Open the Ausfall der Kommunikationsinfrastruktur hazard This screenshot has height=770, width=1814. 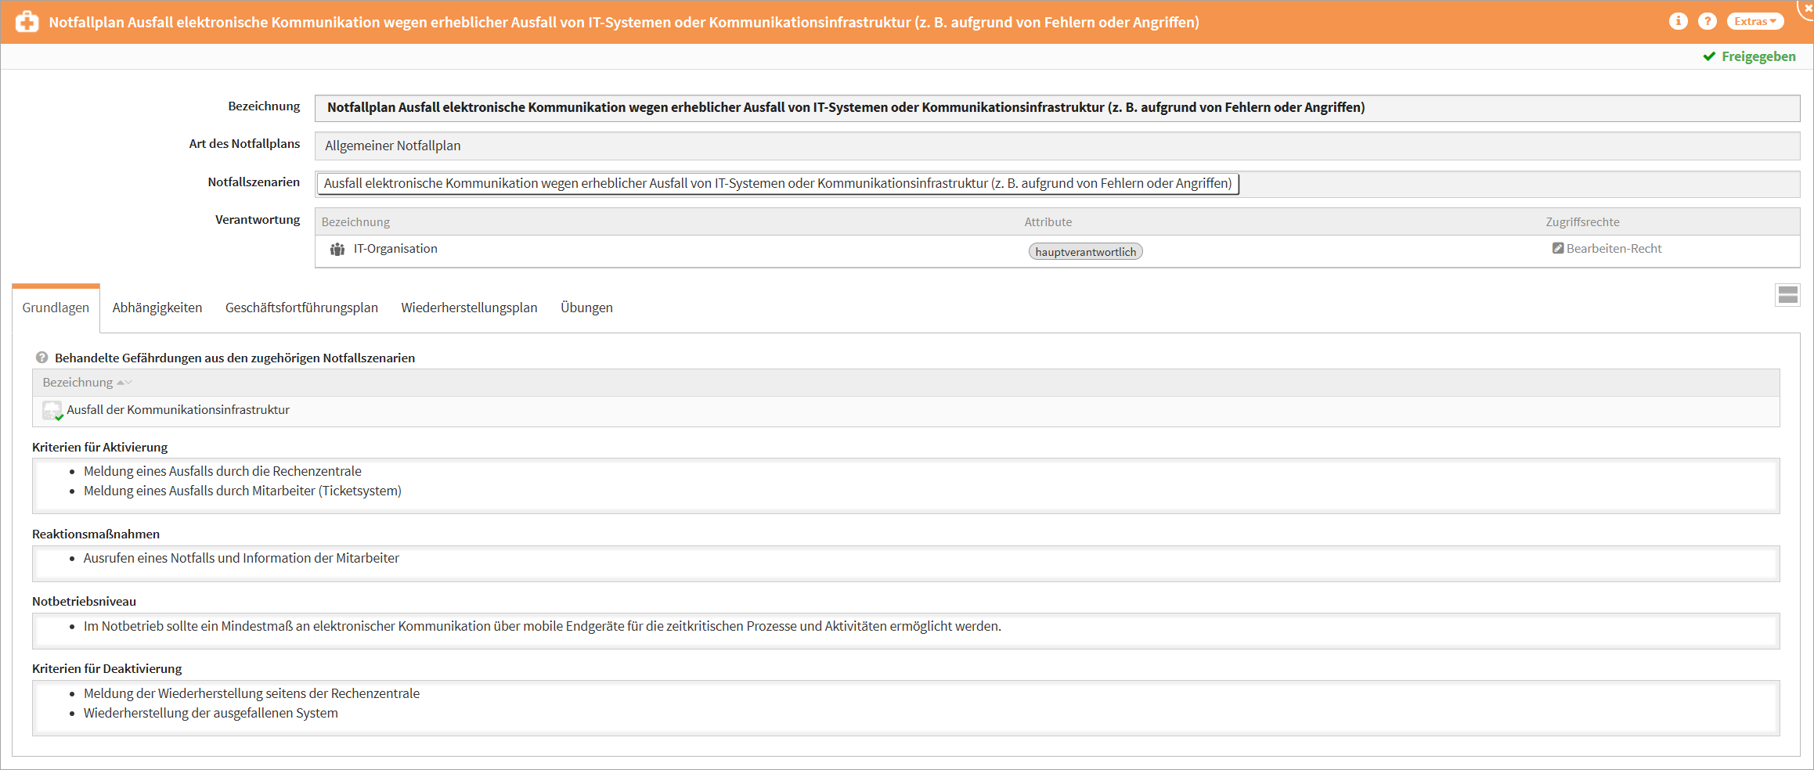pyautogui.click(x=179, y=410)
